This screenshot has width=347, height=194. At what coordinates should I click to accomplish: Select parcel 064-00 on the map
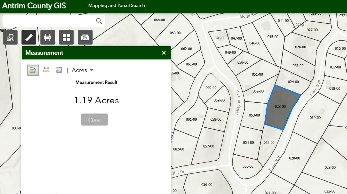click(159, 20)
